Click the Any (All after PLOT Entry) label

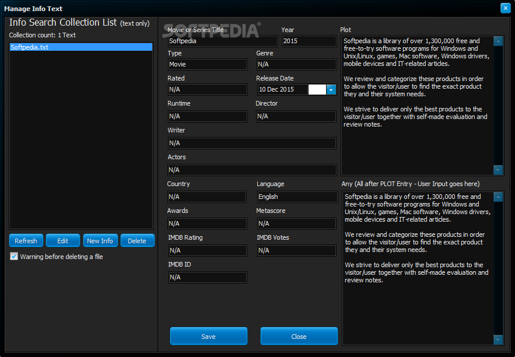[411, 184]
